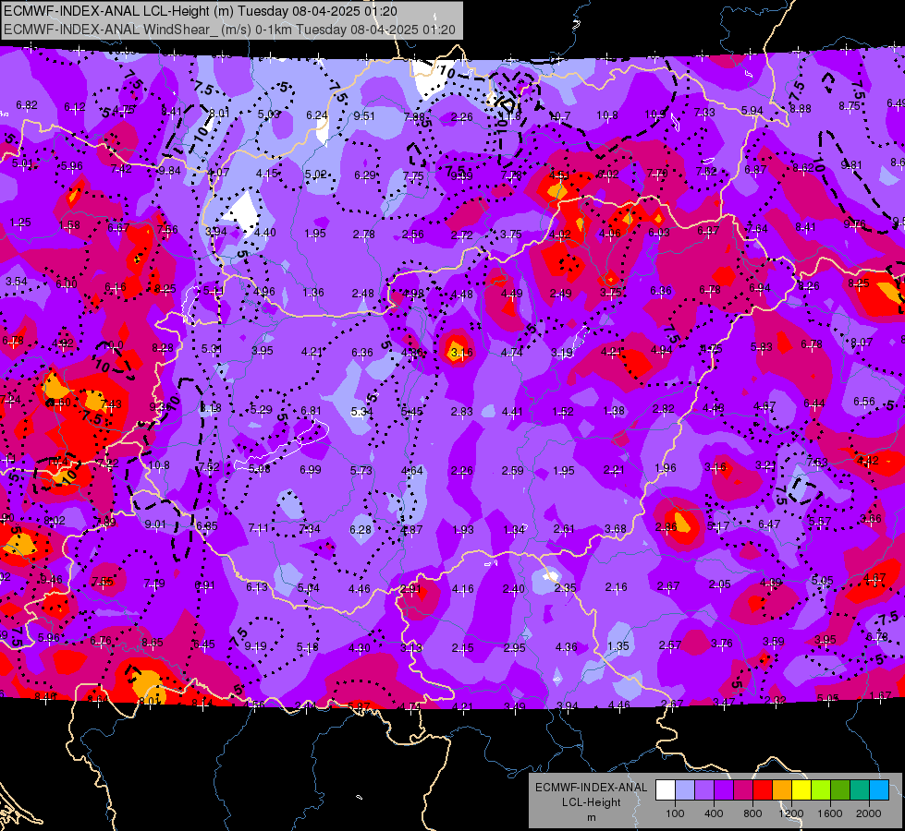Viewport: 905px width, 831px height.
Task: Click the grid value 7.78
Action: pyautogui.click(x=511, y=175)
